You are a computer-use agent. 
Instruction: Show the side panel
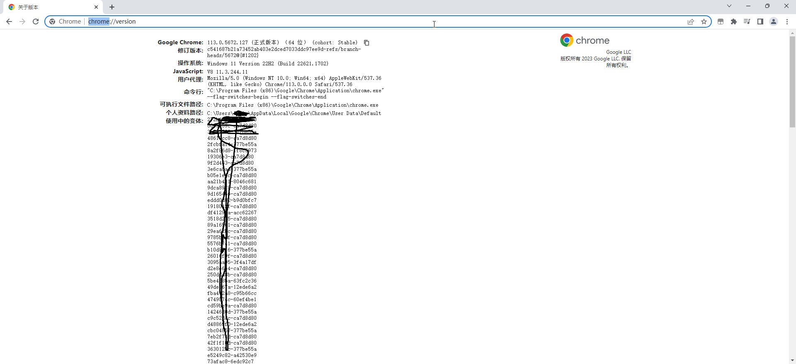(760, 22)
